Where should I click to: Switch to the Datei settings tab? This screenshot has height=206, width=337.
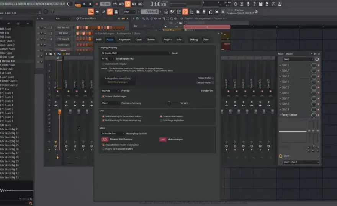click(x=138, y=40)
